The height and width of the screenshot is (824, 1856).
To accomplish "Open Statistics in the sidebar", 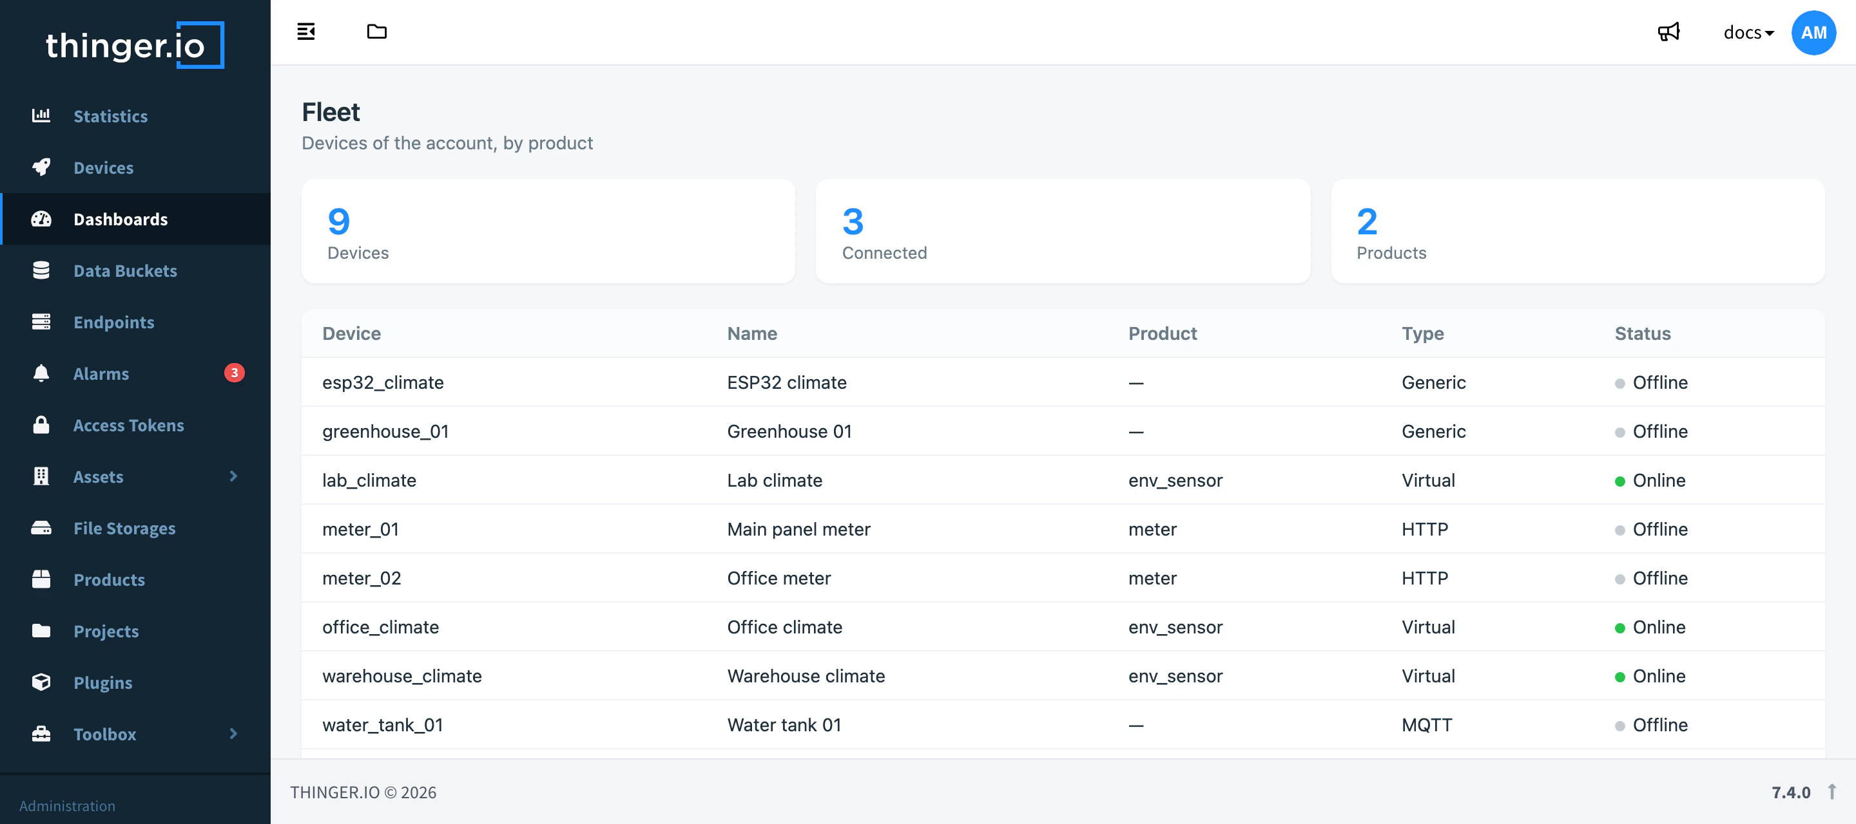I will pyautogui.click(x=135, y=116).
